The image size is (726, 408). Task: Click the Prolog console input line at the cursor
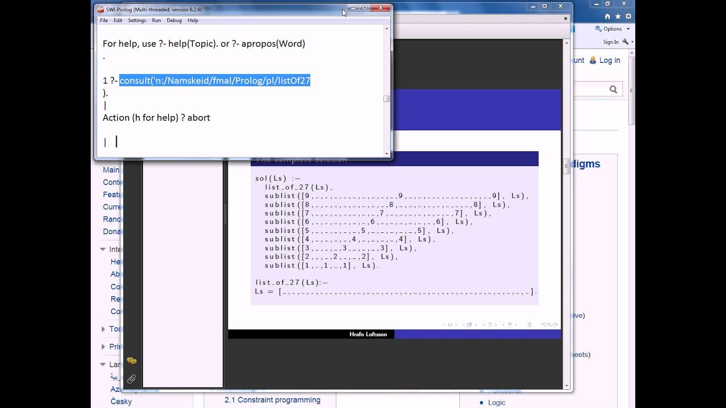coord(116,142)
